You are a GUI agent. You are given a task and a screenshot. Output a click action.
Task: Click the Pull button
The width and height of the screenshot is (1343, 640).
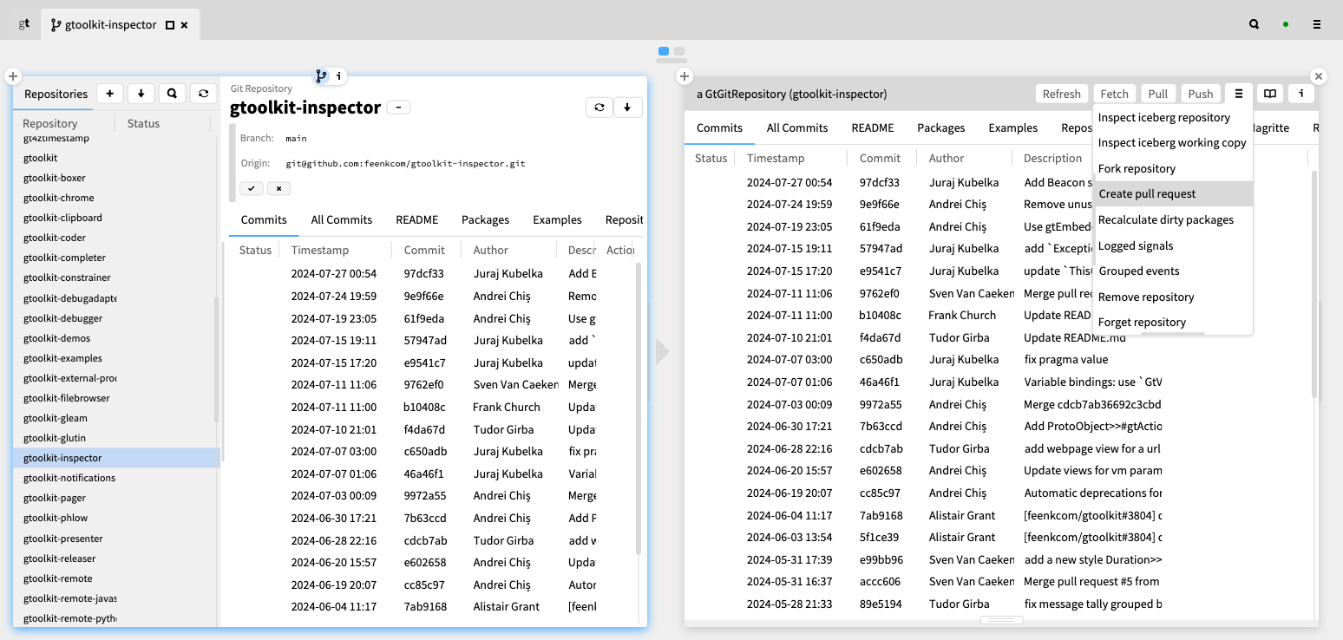click(1158, 94)
